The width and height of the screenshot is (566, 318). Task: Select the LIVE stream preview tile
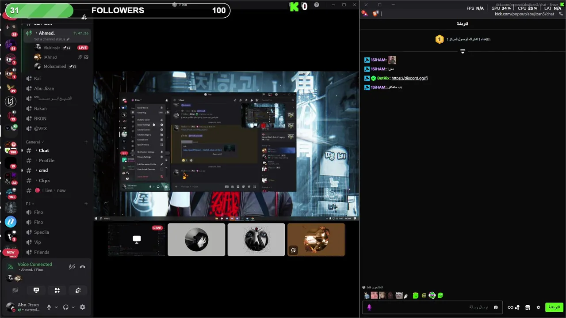[x=137, y=239]
